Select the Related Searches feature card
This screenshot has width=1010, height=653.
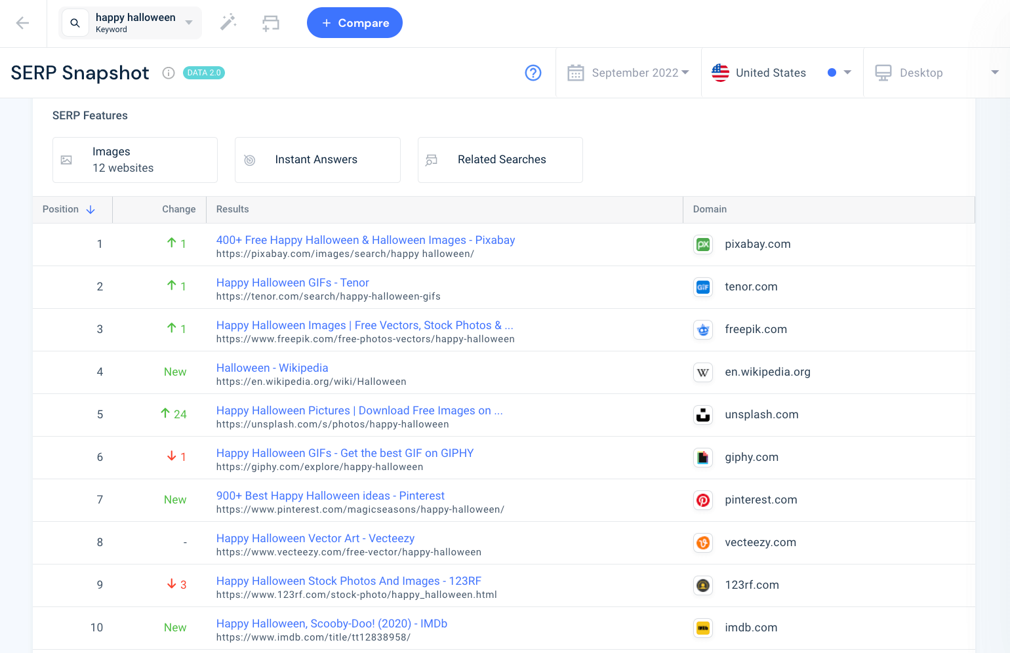(500, 159)
